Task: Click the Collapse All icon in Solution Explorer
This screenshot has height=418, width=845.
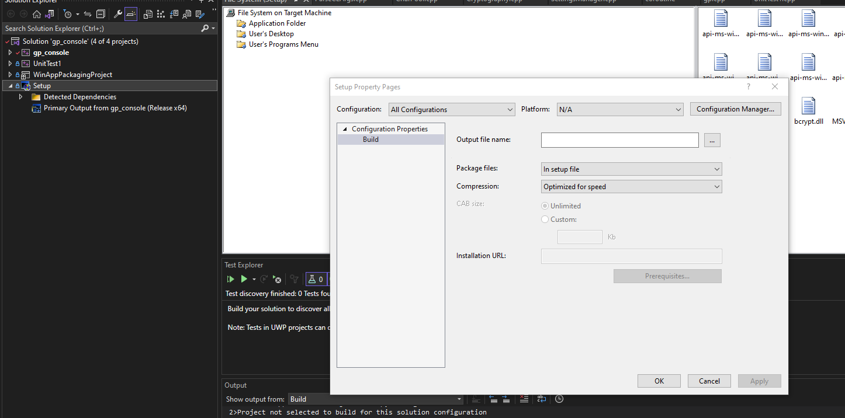Action: [x=101, y=14]
